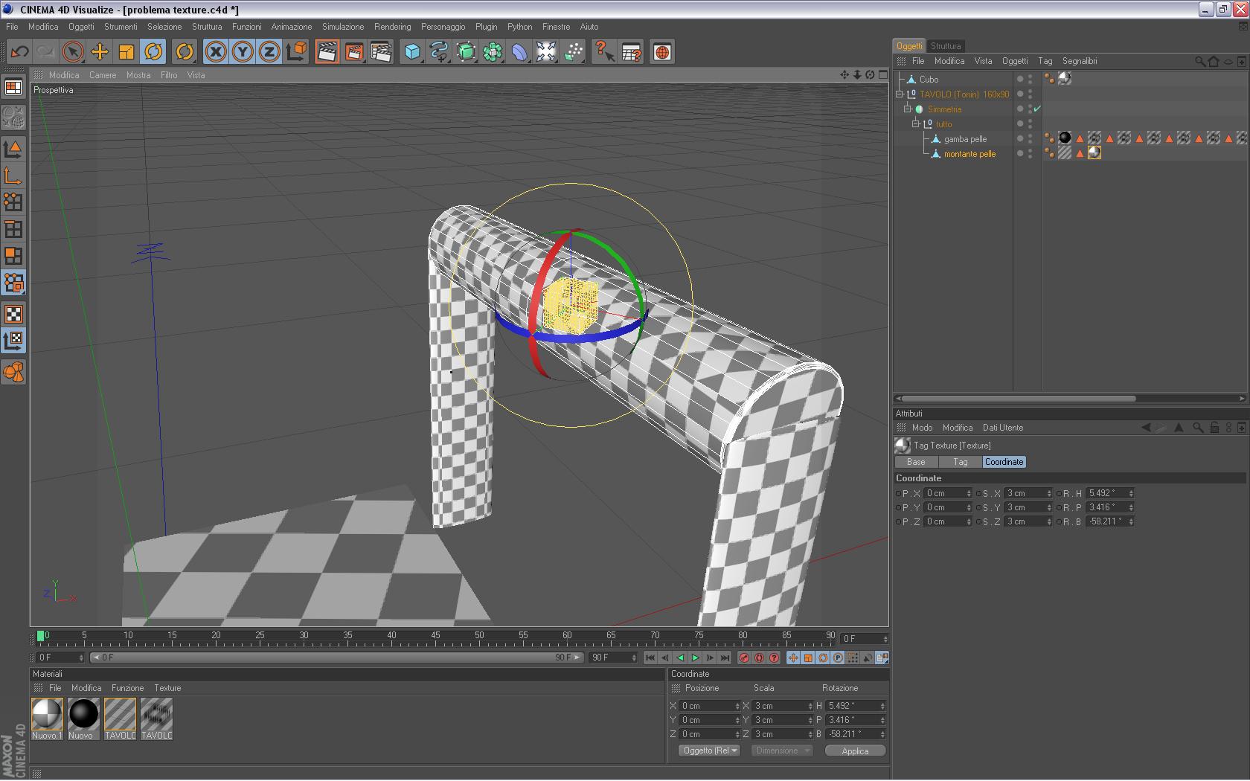
Task: Toggle rotation keyframe recording in timeline bar
Action: click(x=823, y=658)
